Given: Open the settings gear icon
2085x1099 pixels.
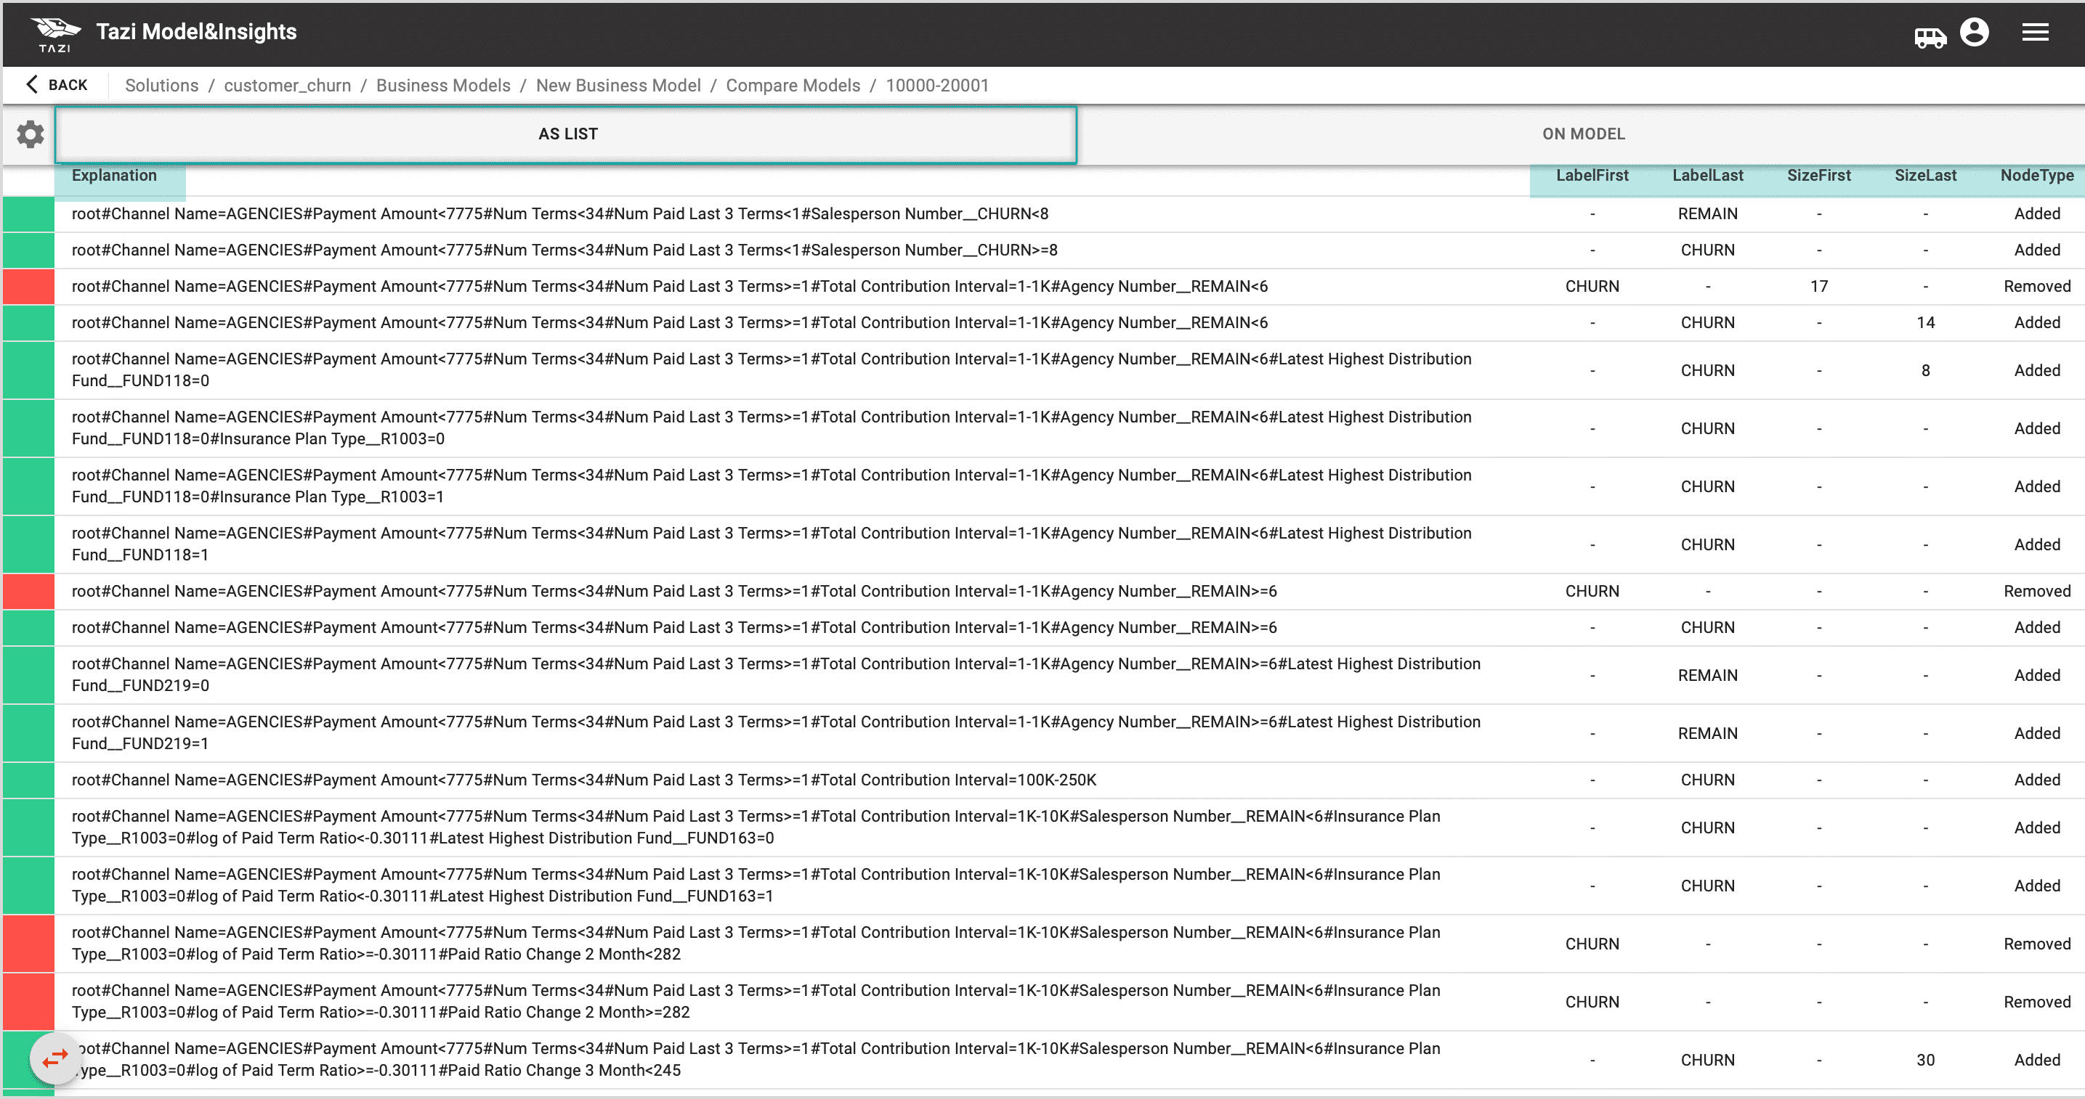Looking at the screenshot, I should [30, 134].
